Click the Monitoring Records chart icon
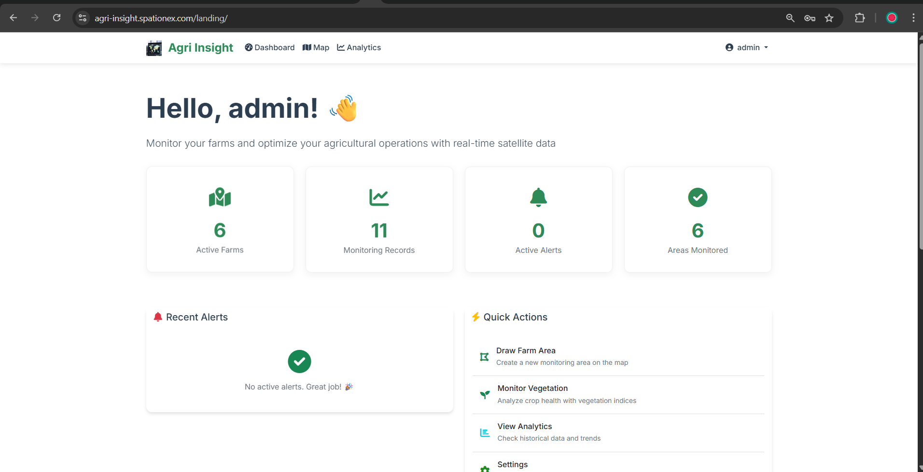Screen dimensions: 923x472 [379, 197]
